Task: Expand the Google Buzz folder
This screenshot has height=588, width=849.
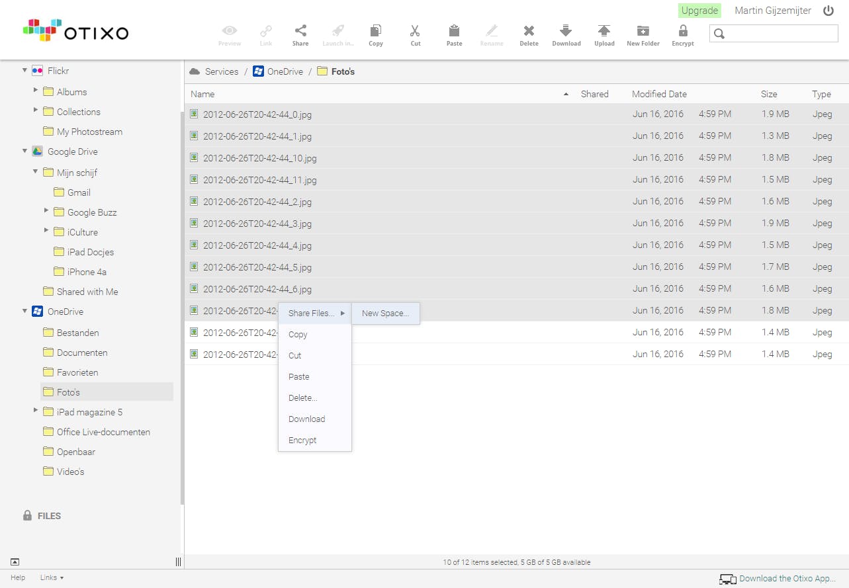Action: pyautogui.click(x=46, y=211)
